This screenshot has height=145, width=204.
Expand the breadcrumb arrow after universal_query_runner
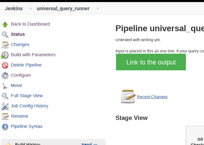[x=98, y=9]
